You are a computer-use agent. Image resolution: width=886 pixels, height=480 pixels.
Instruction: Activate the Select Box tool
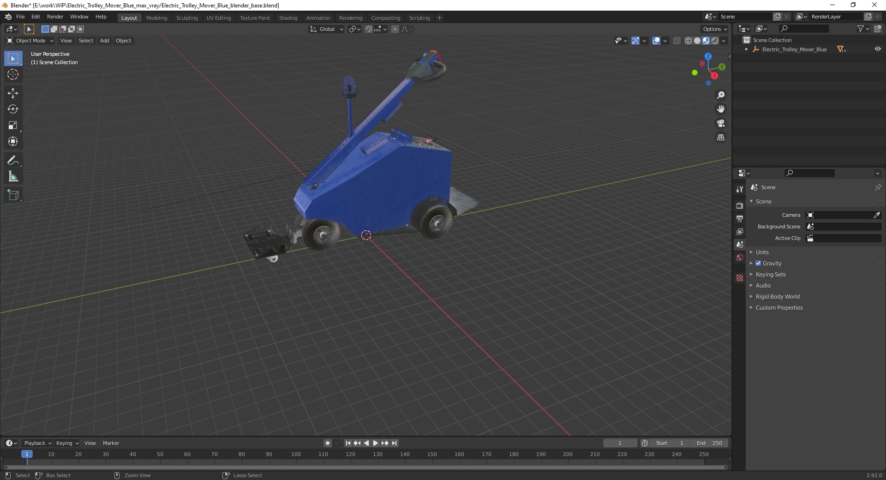tap(13, 59)
